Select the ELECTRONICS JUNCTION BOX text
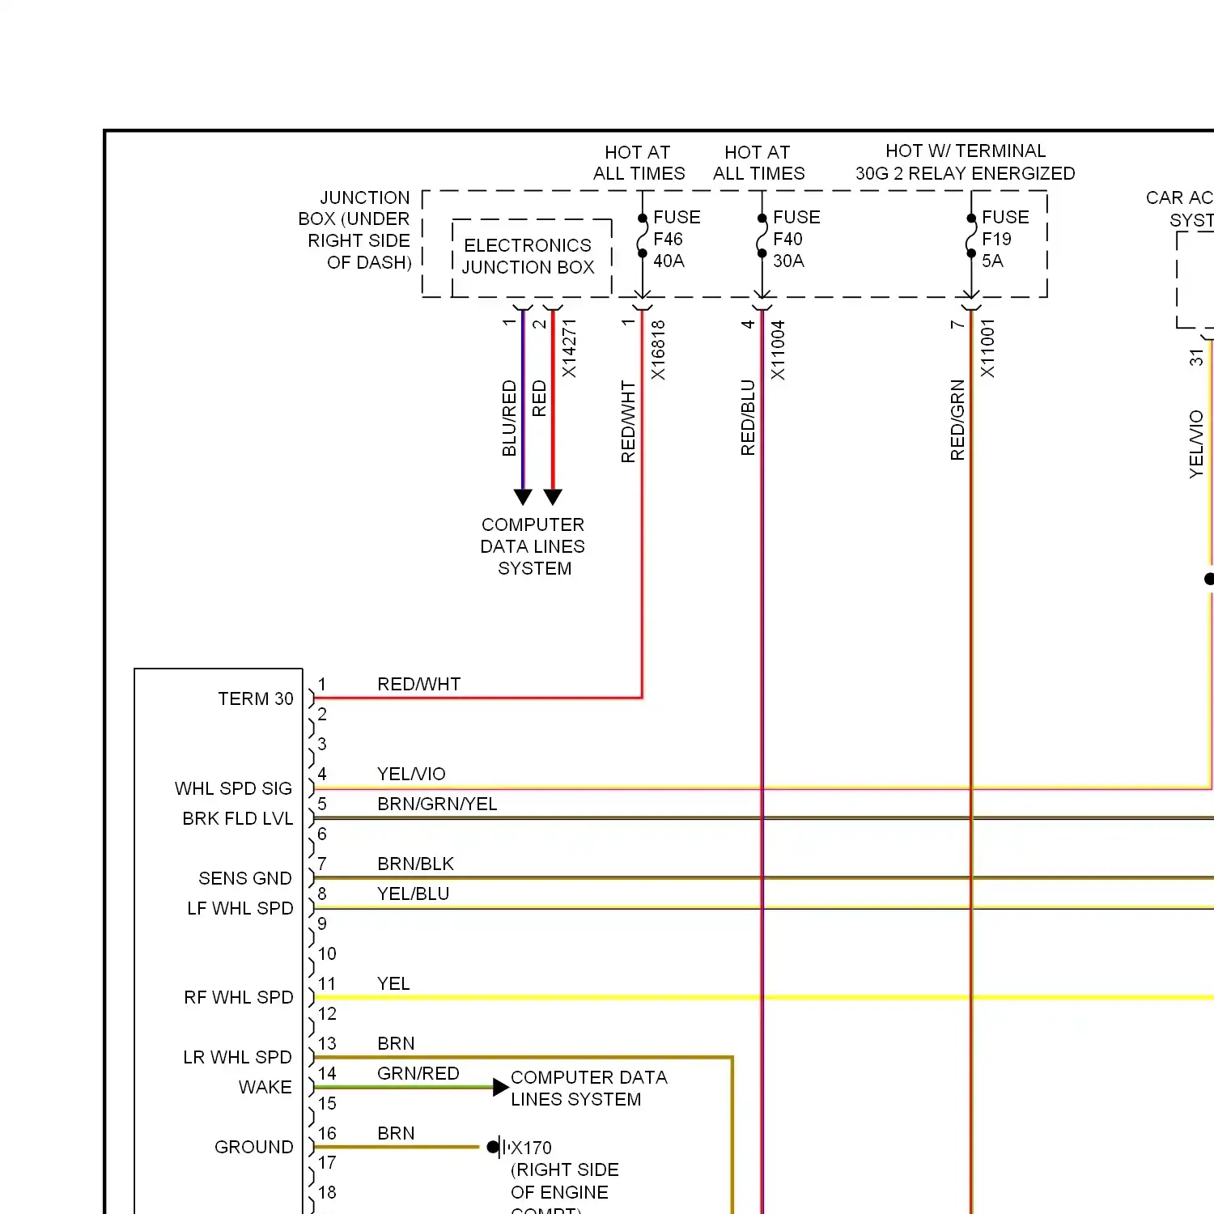1214x1214 pixels. pyautogui.click(x=528, y=256)
